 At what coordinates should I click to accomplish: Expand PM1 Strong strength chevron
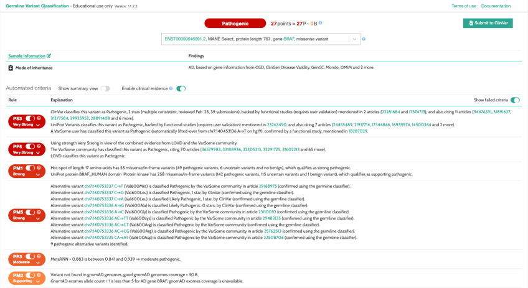[x=38, y=174]
